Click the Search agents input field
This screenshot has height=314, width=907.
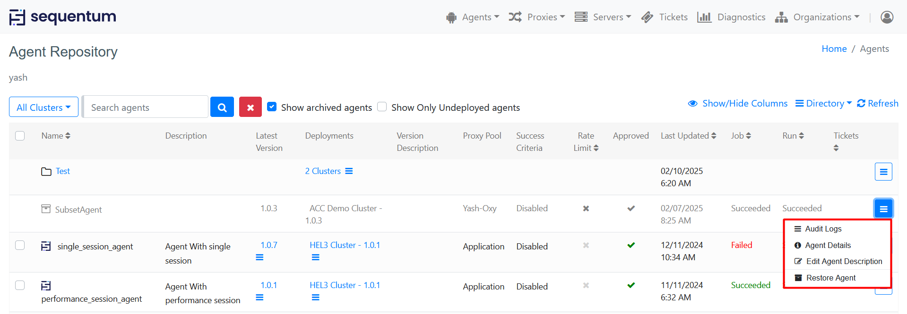pos(146,107)
